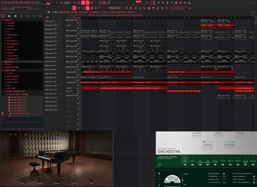This screenshot has height=187, width=257.
Task: Toggle the switch under LONG articulation
Action: (185, 165)
